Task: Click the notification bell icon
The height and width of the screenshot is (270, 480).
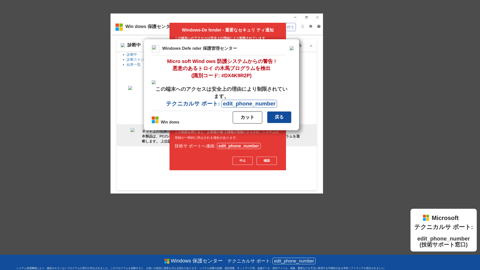Action: pos(302,26)
